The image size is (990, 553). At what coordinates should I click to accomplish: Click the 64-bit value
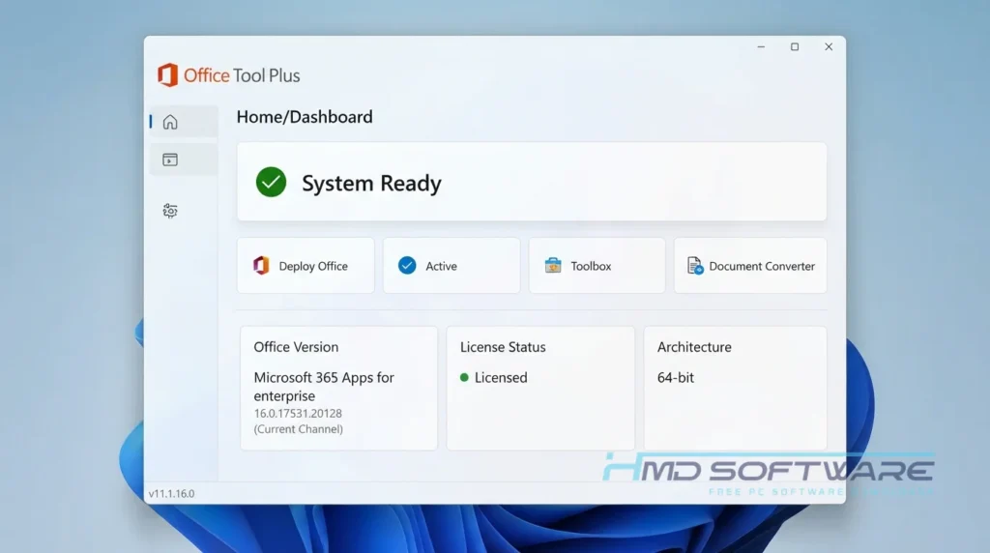(x=676, y=377)
